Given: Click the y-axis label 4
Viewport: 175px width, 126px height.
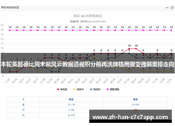Looking at the screenshot, I should point(3,76).
